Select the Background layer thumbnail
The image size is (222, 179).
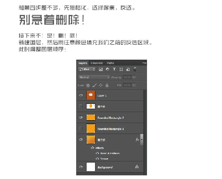click(91, 167)
